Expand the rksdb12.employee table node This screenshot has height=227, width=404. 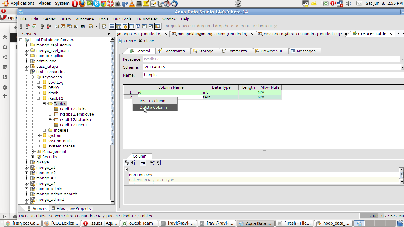[x=50, y=114]
